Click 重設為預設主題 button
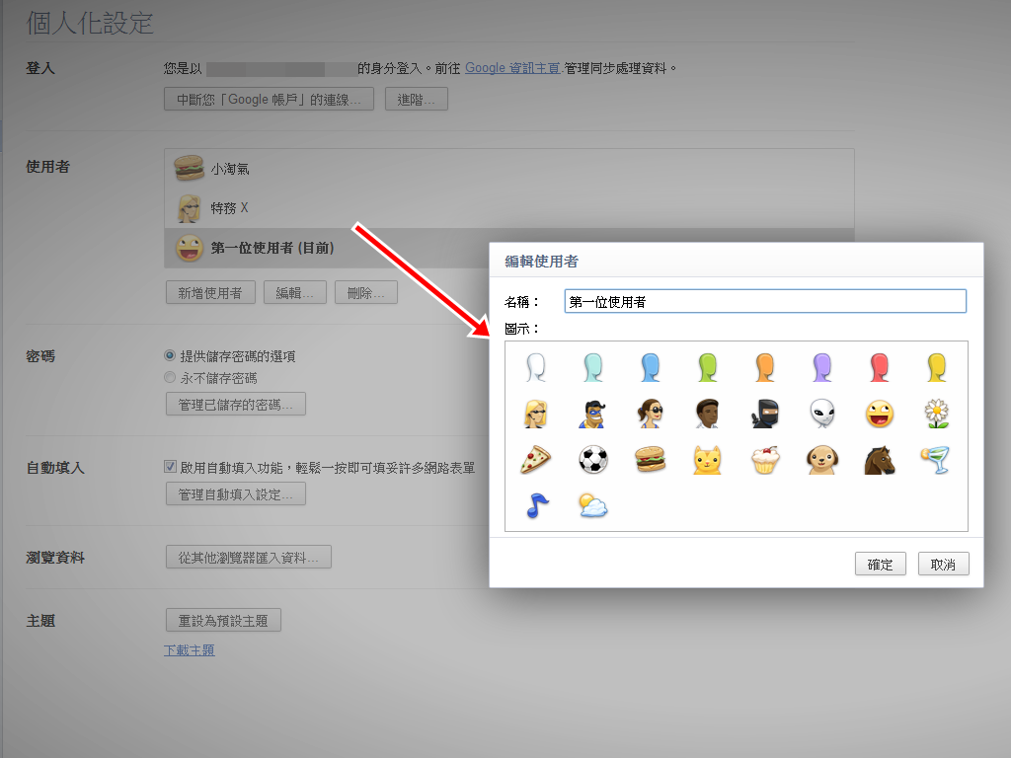The height and width of the screenshot is (758, 1011). (223, 620)
